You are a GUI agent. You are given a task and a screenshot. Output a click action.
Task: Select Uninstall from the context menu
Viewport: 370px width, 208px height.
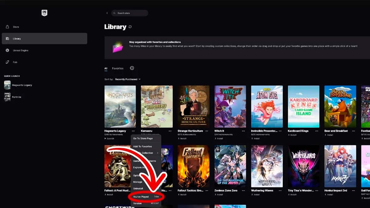tap(138, 188)
